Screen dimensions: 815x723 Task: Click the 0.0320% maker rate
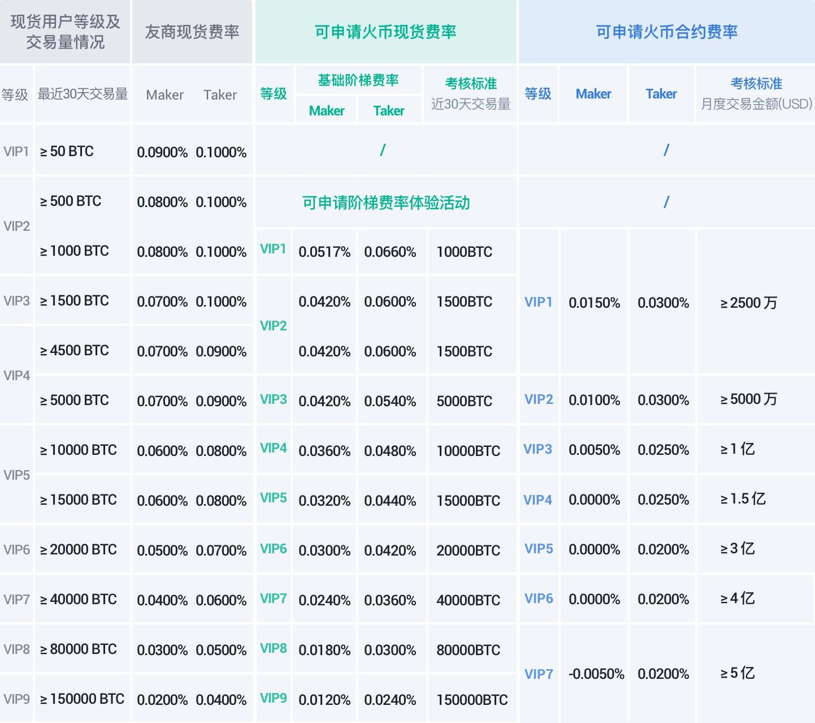click(x=324, y=501)
